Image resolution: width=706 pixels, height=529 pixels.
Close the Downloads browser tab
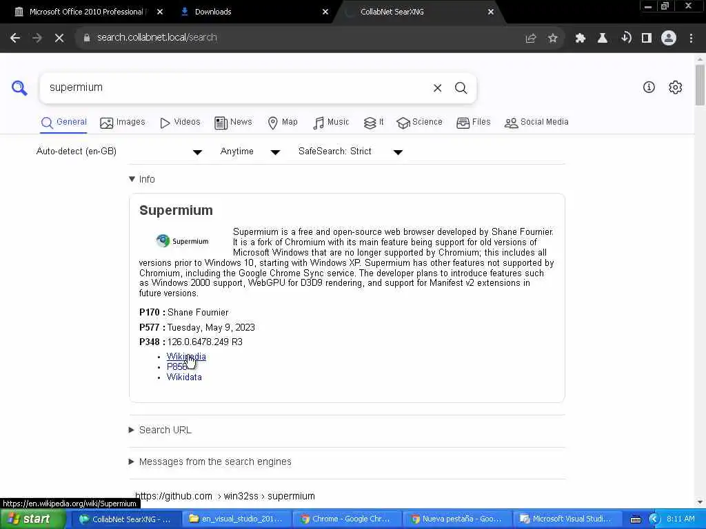325,12
